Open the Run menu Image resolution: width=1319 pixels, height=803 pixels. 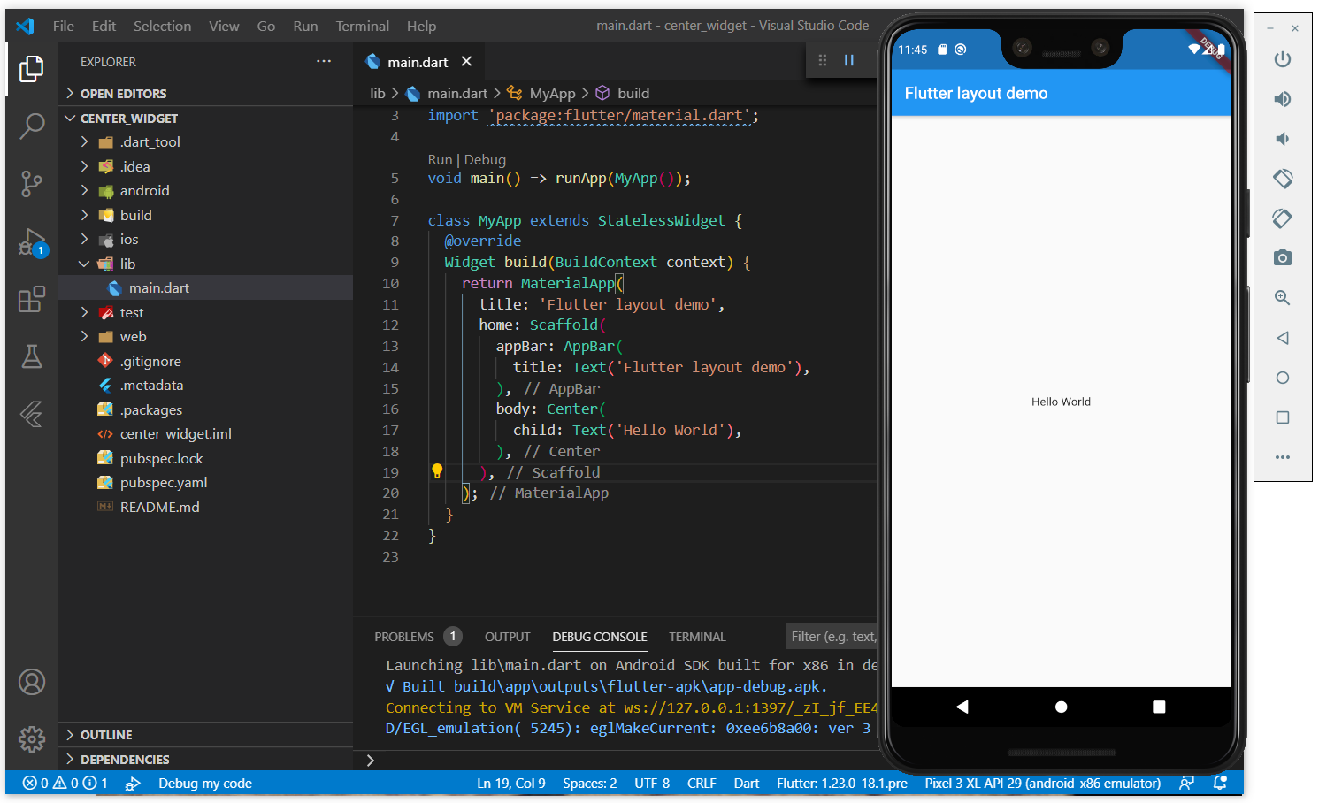[x=305, y=26]
